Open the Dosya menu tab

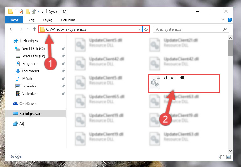pyautogui.click(x=14, y=20)
